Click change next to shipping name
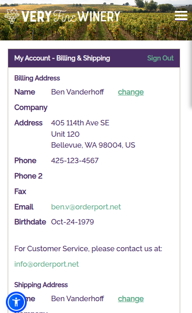This screenshot has height=313, width=192. pos(131,298)
